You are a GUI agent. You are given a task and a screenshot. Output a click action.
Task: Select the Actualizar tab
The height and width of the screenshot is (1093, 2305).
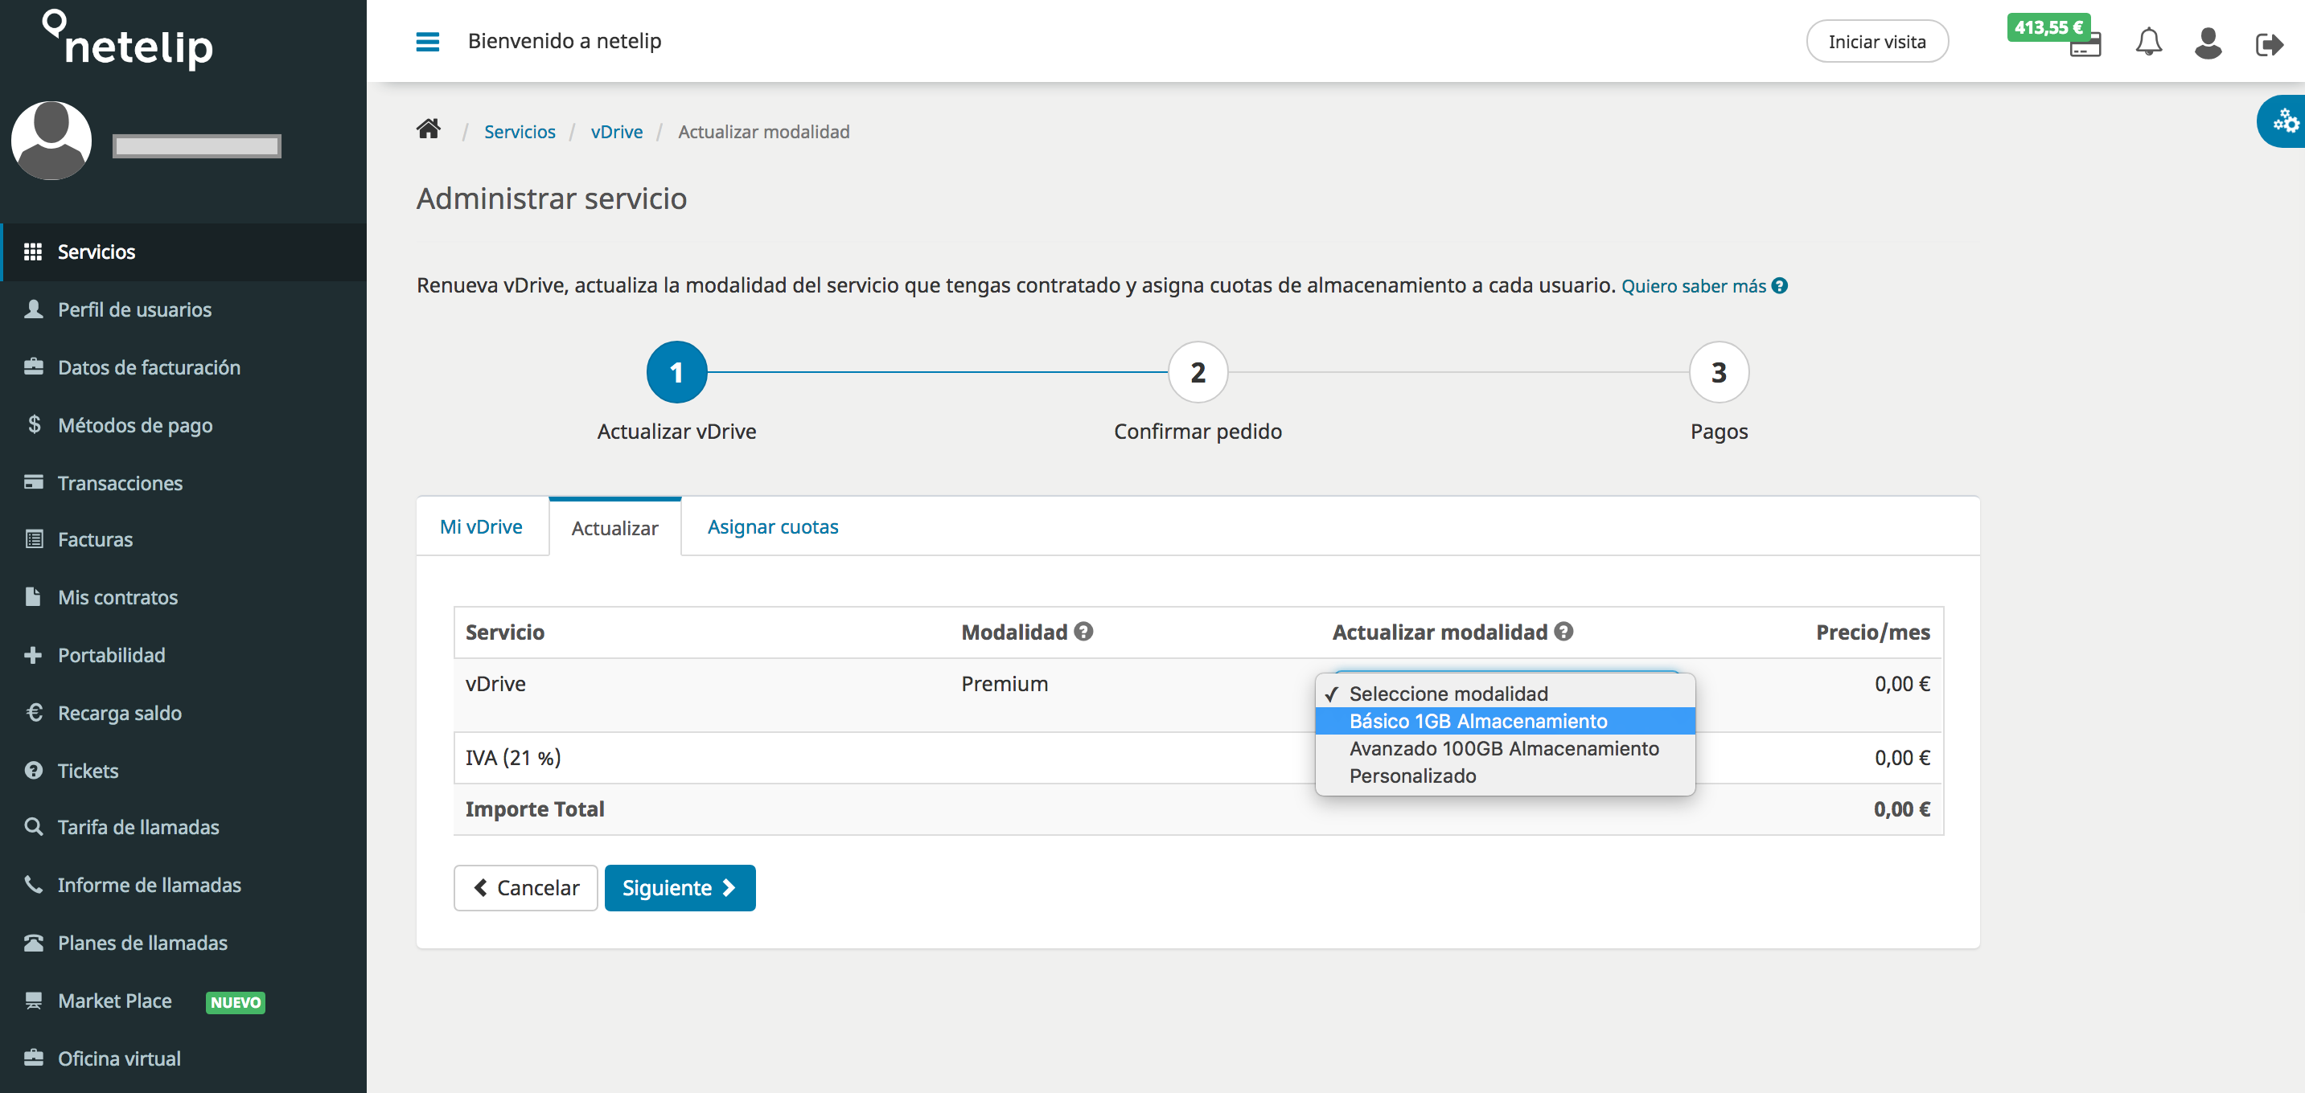coord(614,528)
